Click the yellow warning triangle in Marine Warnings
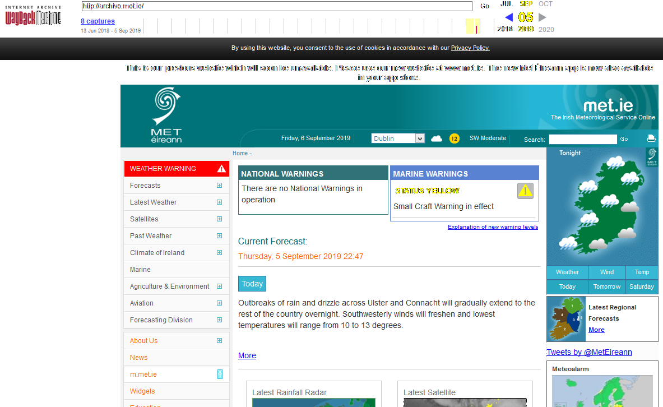The height and width of the screenshot is (407, 663). point(525,191)
